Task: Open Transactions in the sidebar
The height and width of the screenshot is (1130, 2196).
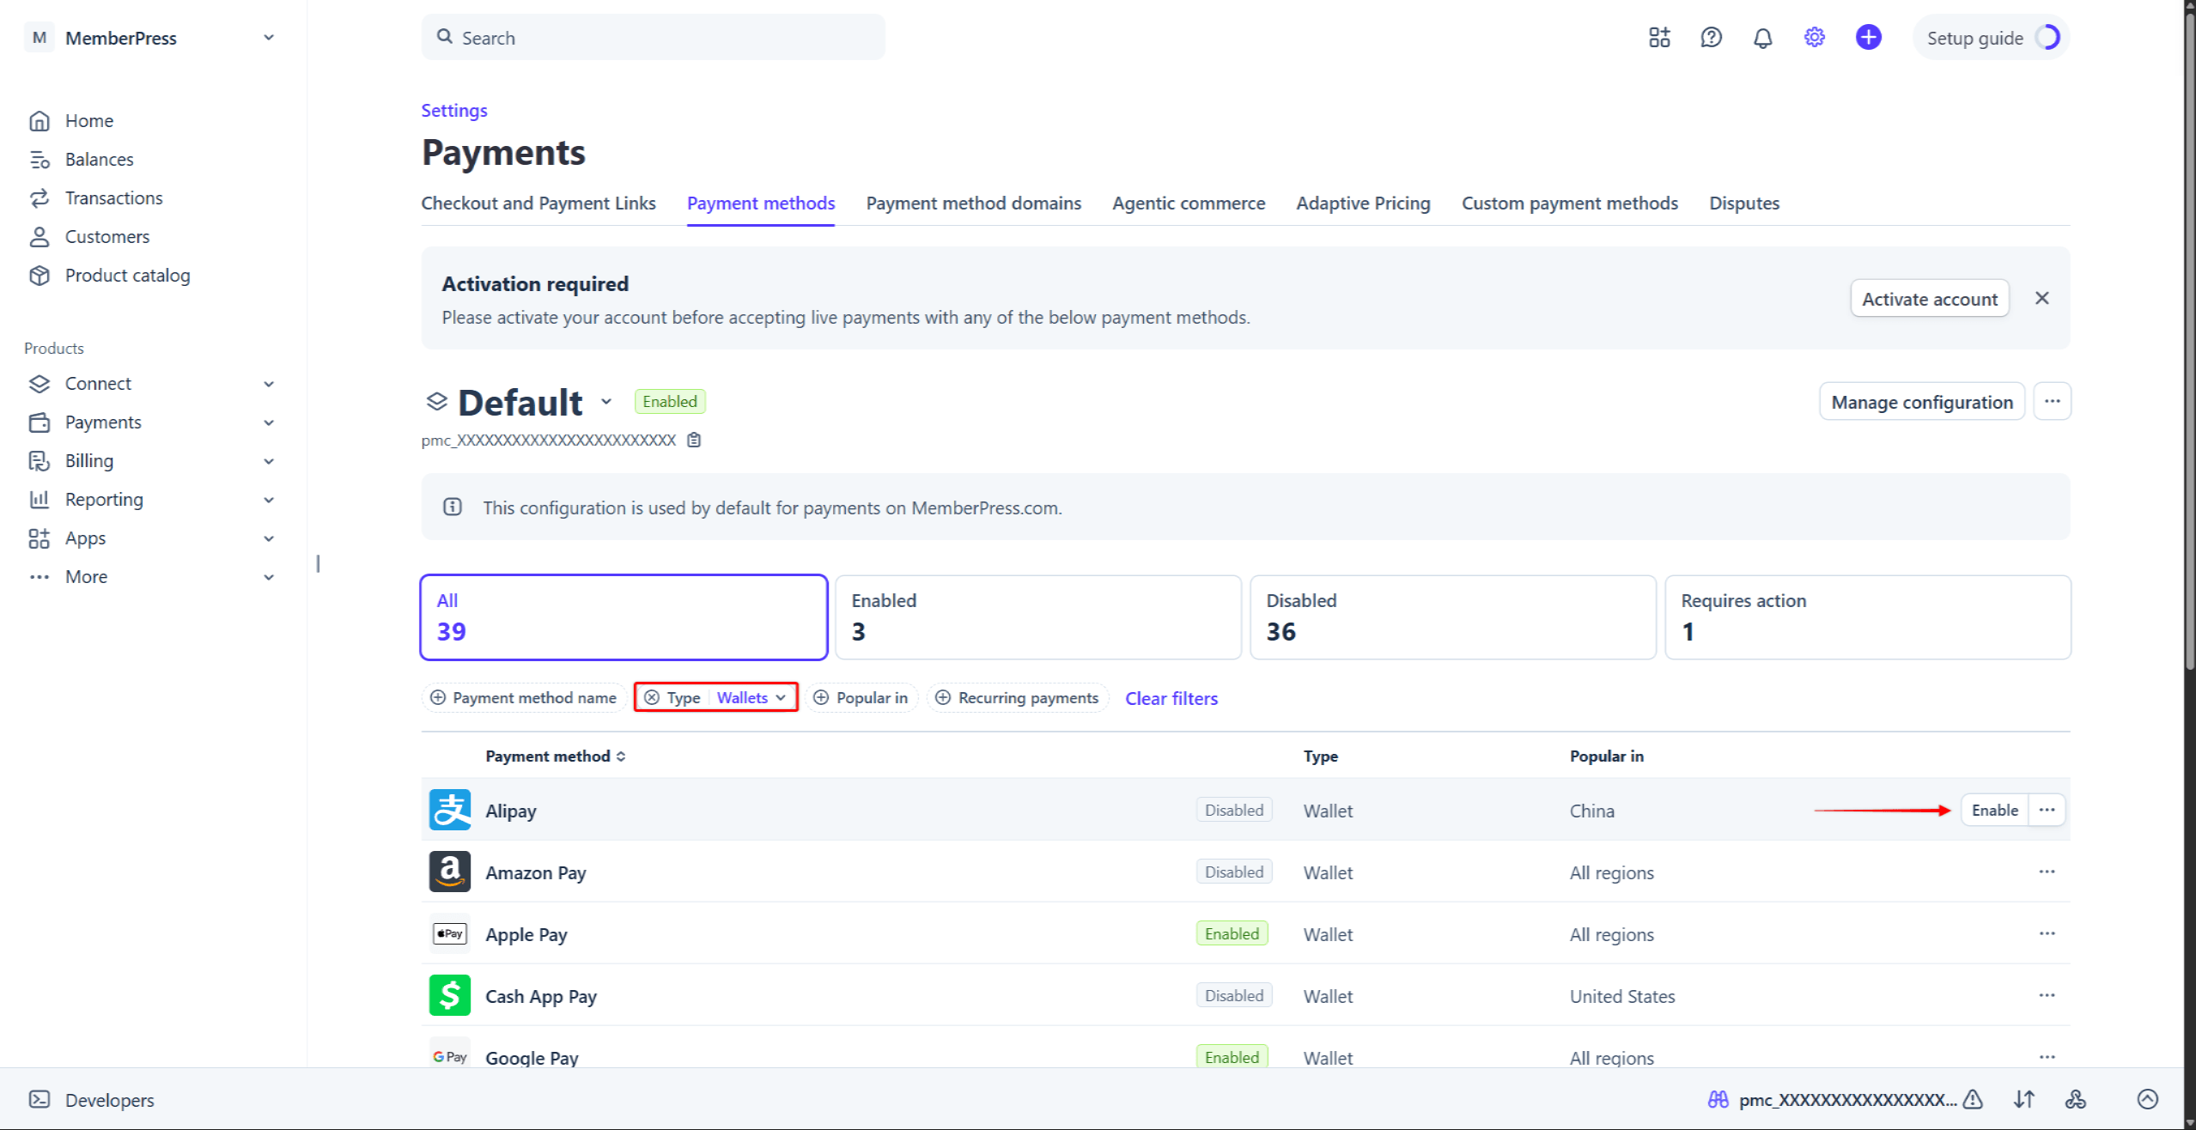Action: [96, 197]
